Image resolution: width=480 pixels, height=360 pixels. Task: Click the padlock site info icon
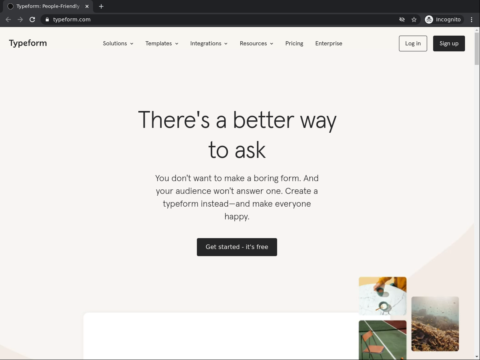pos(47,19)
